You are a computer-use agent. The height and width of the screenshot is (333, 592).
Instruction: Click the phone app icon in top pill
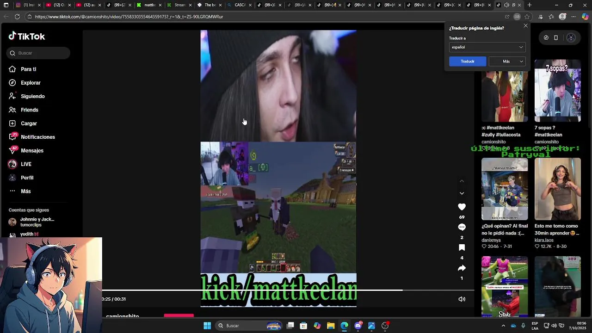click(556, 38)
